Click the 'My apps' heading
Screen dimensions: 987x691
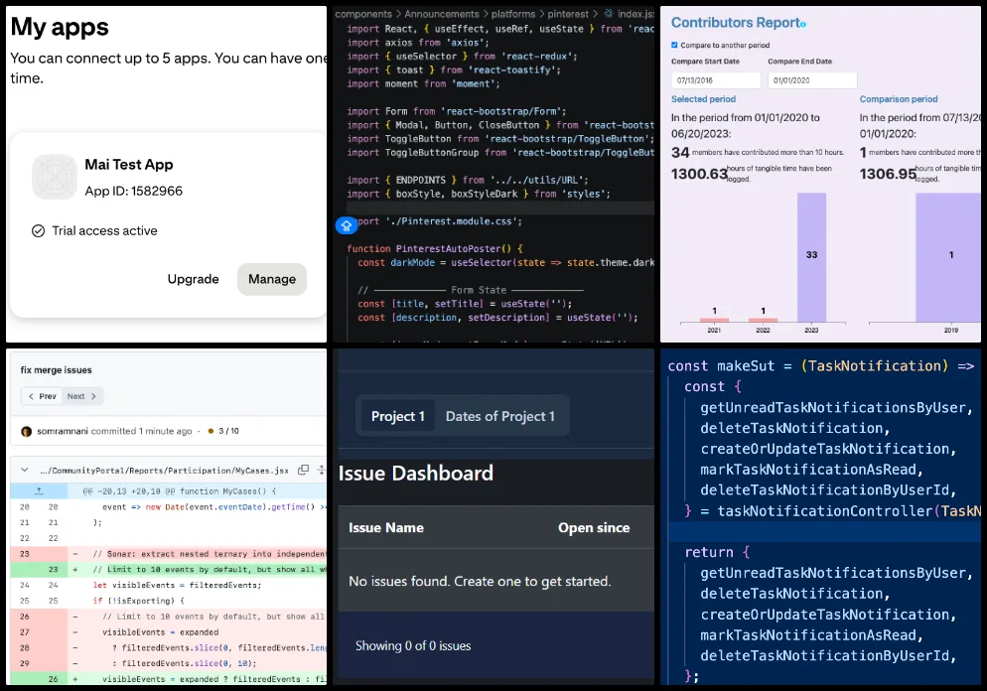click(x=60, y=27)
